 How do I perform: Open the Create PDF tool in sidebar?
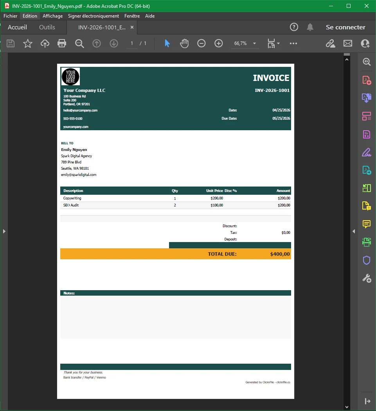click(367, 80)
